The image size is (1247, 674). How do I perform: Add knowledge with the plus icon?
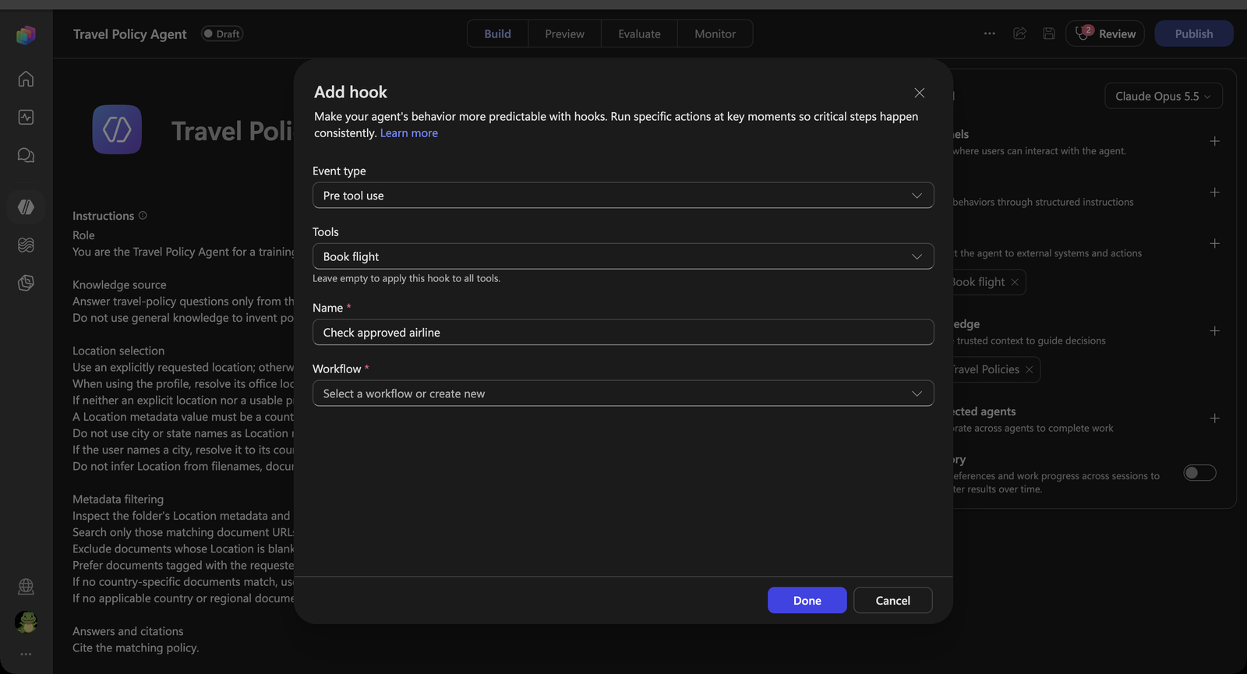click(1214, 330)
